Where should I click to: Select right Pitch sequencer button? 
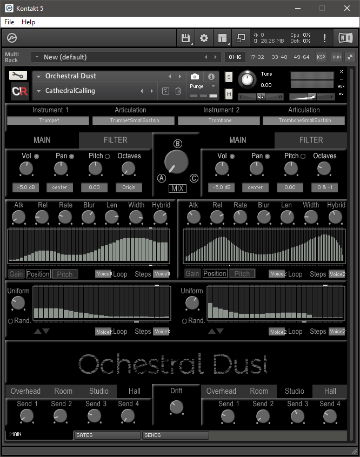(x=242, y=274)
